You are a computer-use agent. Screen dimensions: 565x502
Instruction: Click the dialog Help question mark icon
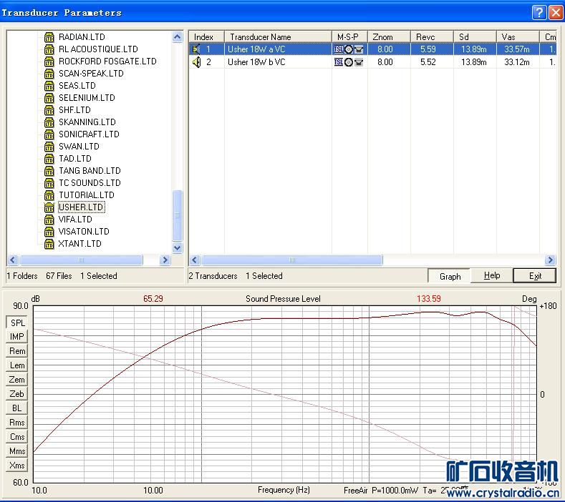click(539, 13)
